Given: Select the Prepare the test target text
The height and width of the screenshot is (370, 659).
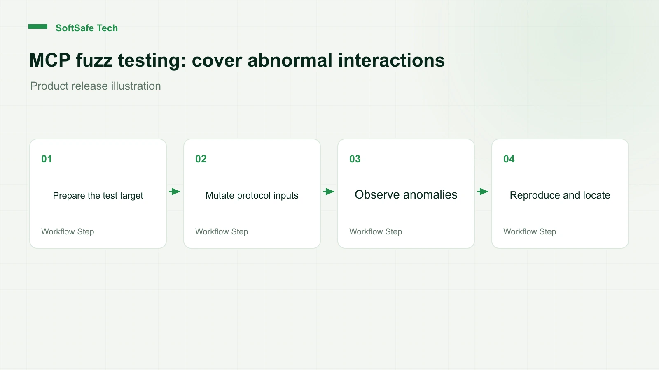Looking at the screenshot, I should point(98,196).
